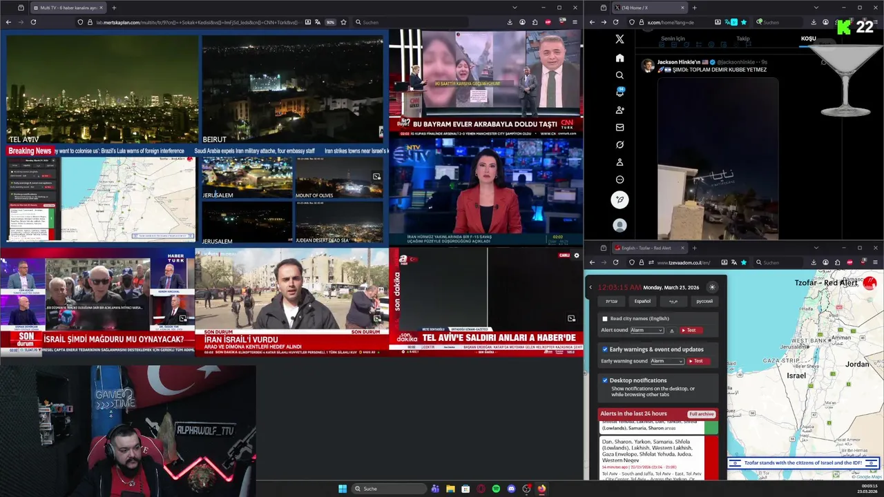The width and height of the screenshot is (884, 497).
Task: Open Full archive of alerts
Action: (702, 414)
